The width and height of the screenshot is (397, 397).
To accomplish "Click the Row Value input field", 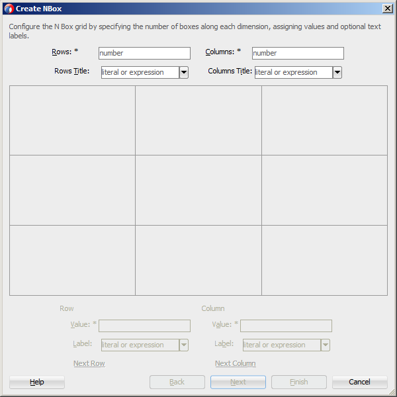I will pos(144,326).
